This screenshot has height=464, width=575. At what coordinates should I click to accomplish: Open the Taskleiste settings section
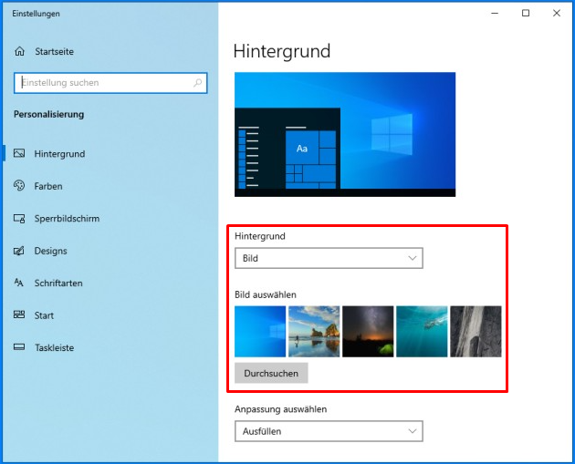coord(54,347)
